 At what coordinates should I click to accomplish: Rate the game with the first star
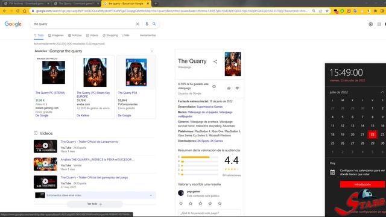point(181,204)
